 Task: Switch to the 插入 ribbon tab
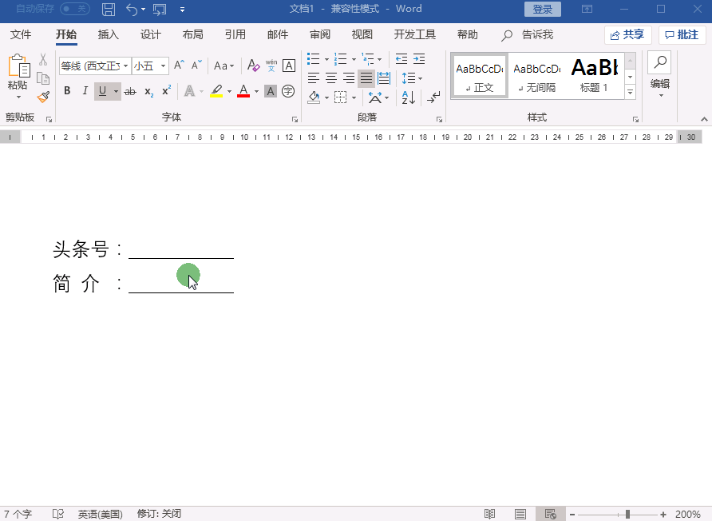pyautogui.click(x=108, y=35)
